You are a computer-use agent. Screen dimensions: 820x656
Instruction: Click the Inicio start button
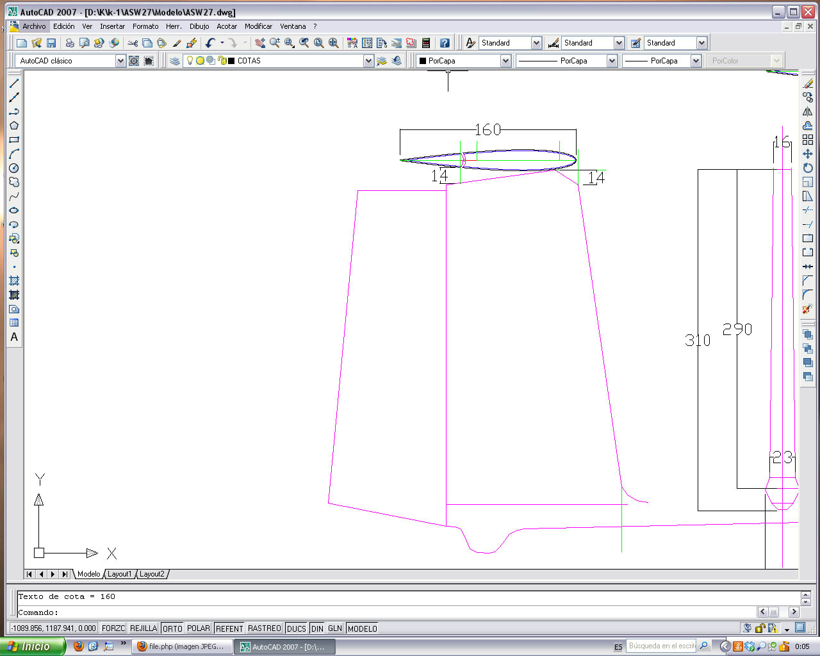pos(32,646)
